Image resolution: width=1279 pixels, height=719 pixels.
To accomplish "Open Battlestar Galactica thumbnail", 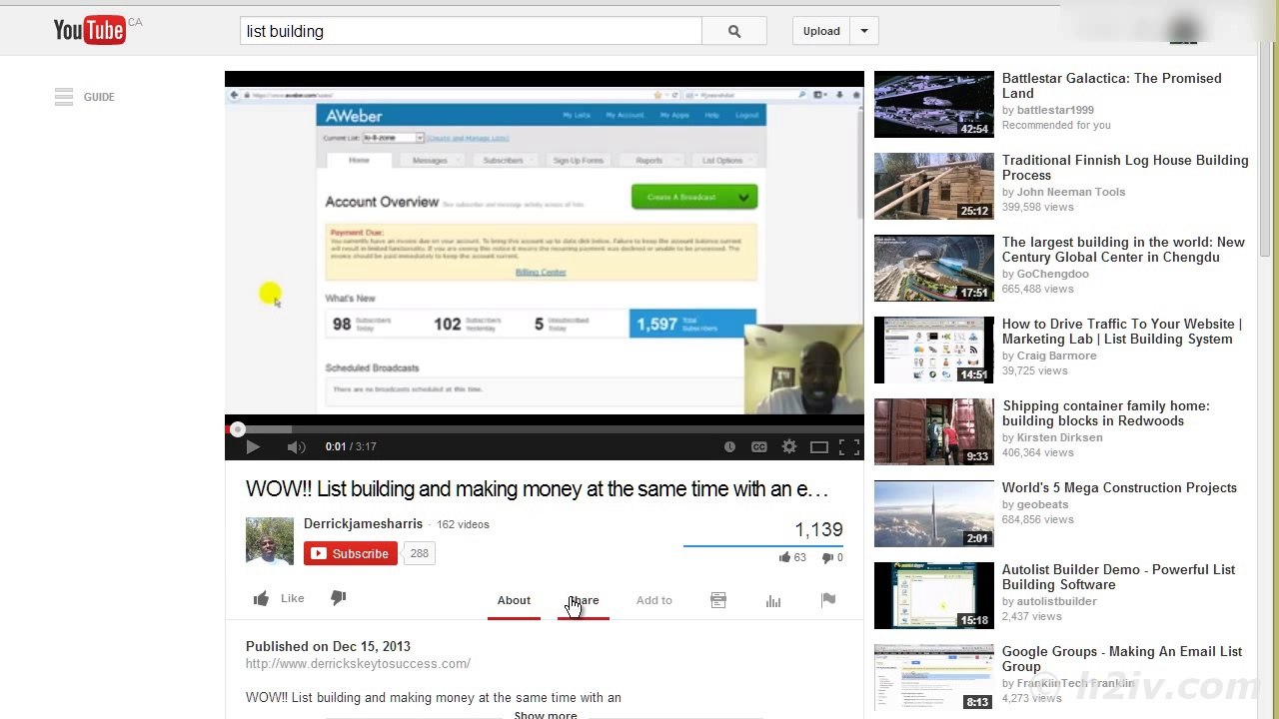I will (934, 104).
